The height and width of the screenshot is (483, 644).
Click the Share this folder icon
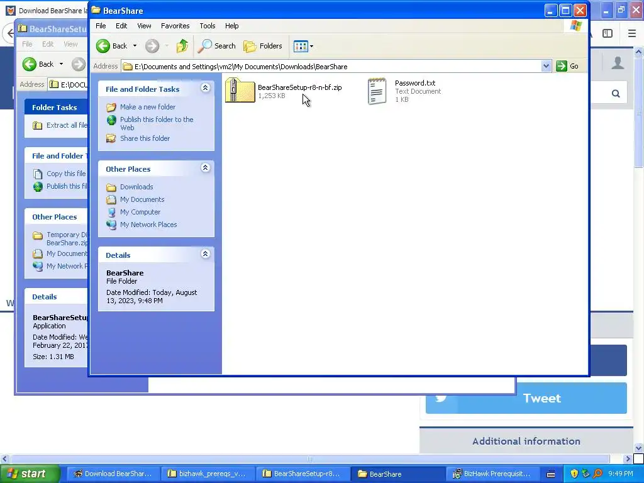pos(111,138)
